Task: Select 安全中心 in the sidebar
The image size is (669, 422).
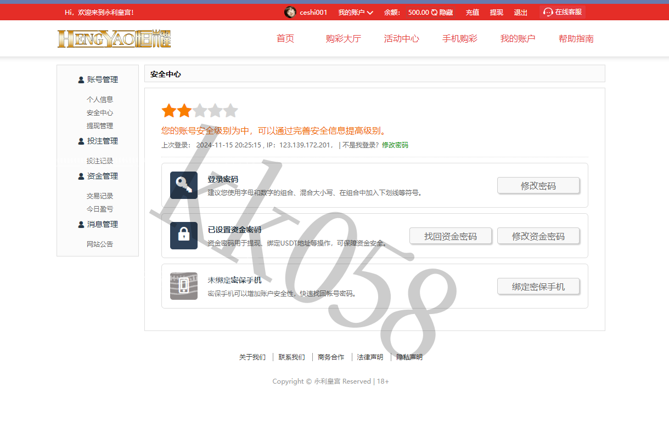Action: (100, 113)
